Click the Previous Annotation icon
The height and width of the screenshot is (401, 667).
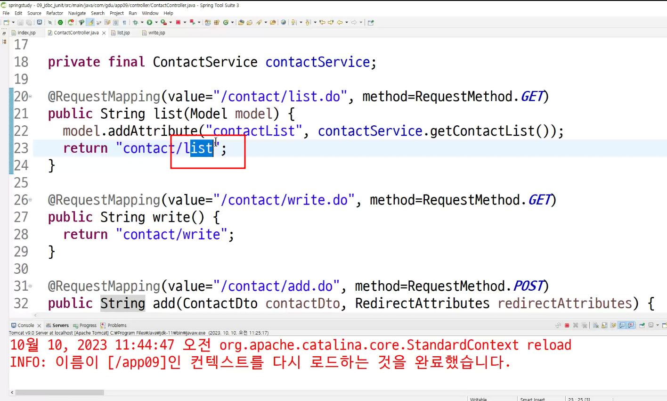coord(308,22)
